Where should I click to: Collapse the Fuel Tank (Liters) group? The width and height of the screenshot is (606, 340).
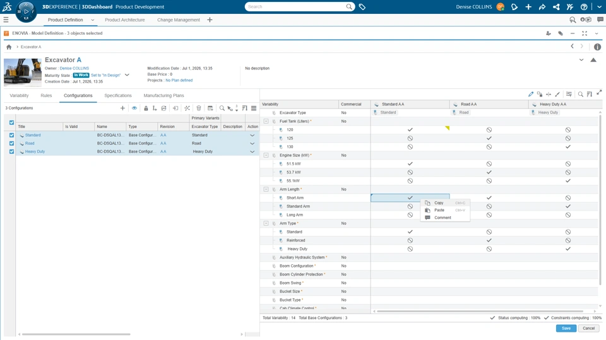tap(266, 121)
